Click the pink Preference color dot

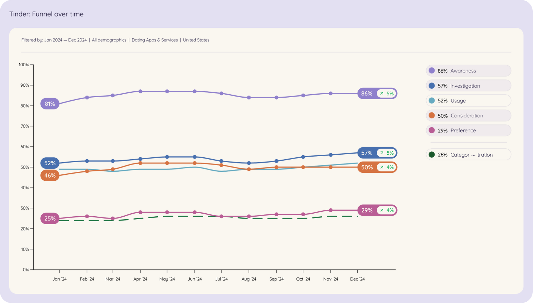click(432, 130)
